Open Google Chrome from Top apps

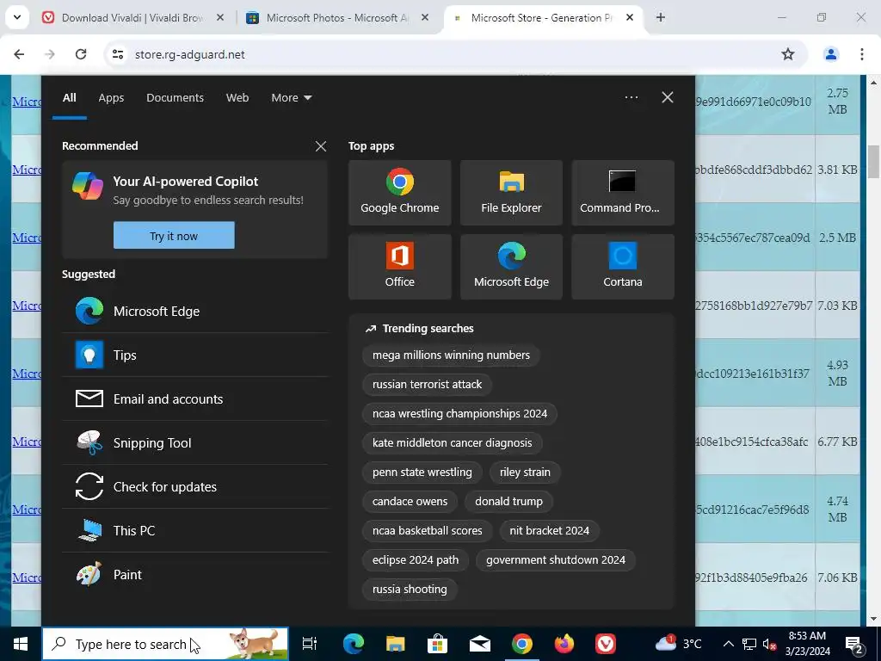tap(399, 192)
